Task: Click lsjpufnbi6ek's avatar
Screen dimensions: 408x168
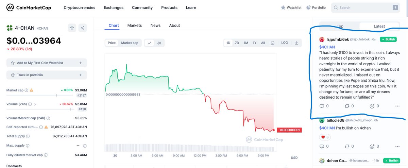Action: click(322, 39)
